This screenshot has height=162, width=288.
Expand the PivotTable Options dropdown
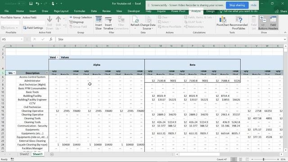coord(9,28)
